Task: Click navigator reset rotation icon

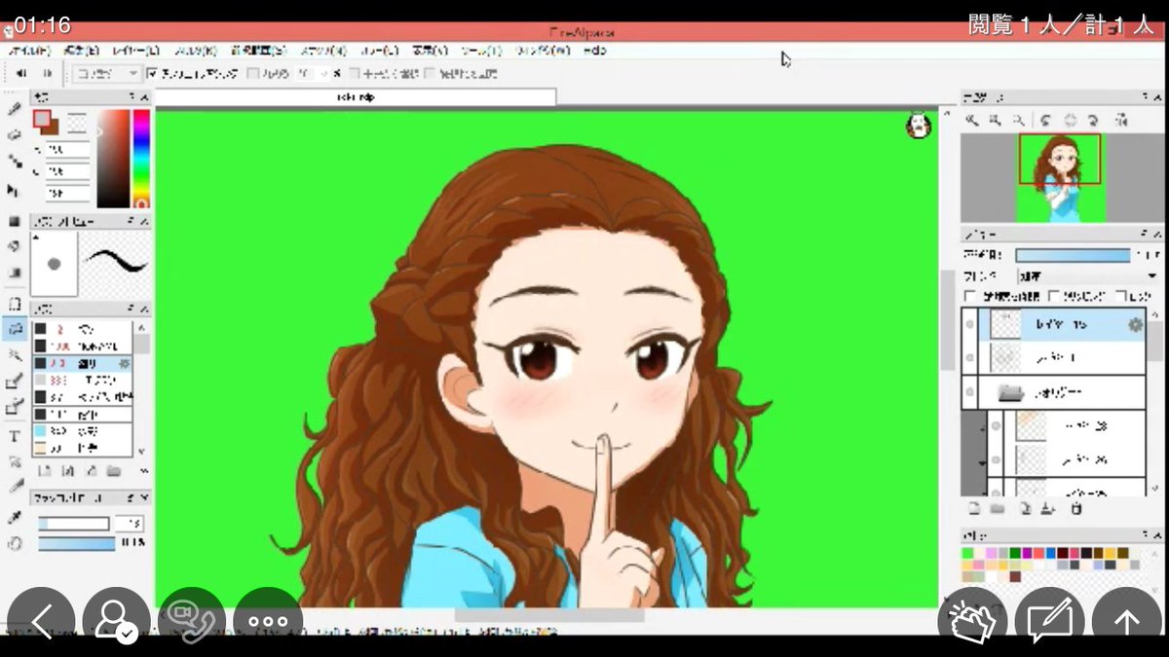Action: pyautogui.click(x=1070, y=120)
